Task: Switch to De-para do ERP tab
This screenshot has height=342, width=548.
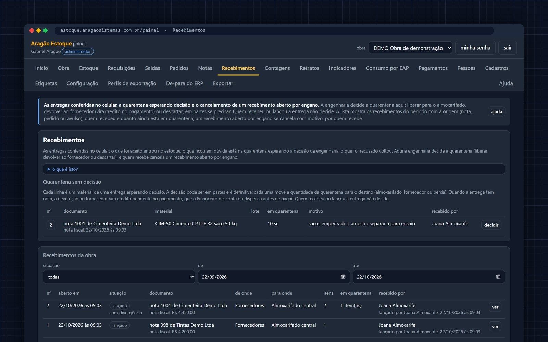Action: (185, 83)
